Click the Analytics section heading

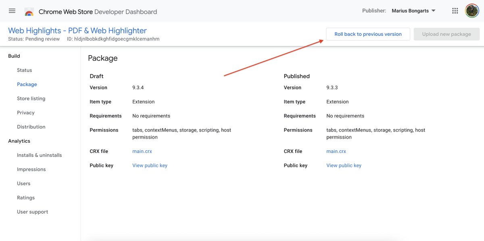click(x=19, y=141)
